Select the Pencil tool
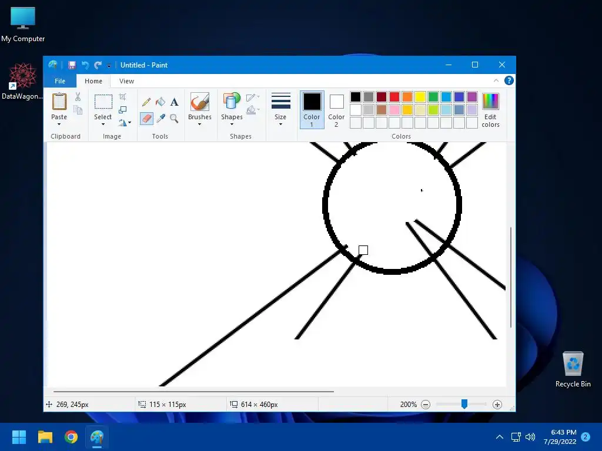 click(x=146, y=102)
